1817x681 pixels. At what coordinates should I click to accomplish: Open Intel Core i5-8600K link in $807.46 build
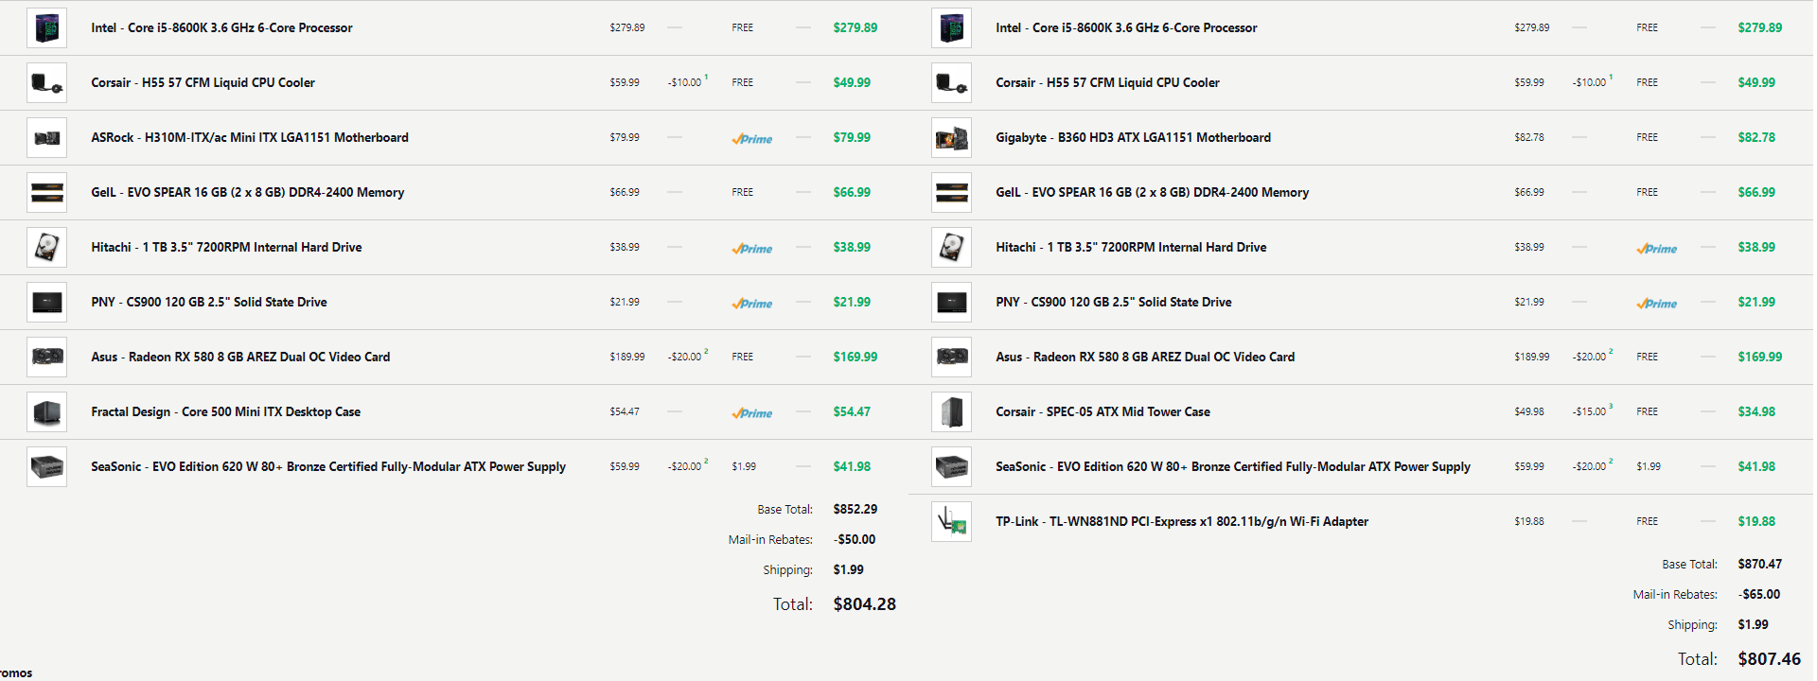(x=1126, y=28)
